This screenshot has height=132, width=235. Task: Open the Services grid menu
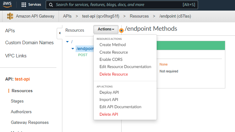[x=24, y=5]
